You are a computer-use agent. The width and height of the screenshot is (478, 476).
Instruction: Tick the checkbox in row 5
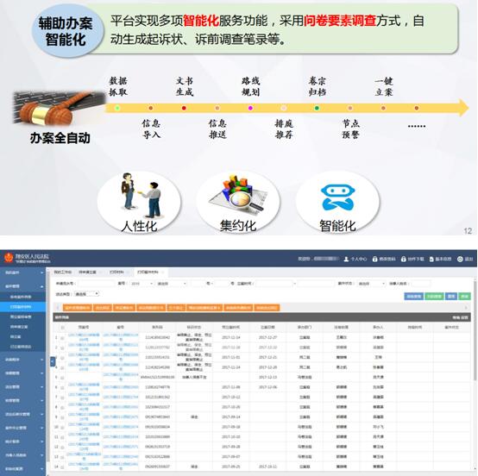(x=62, y=378)
